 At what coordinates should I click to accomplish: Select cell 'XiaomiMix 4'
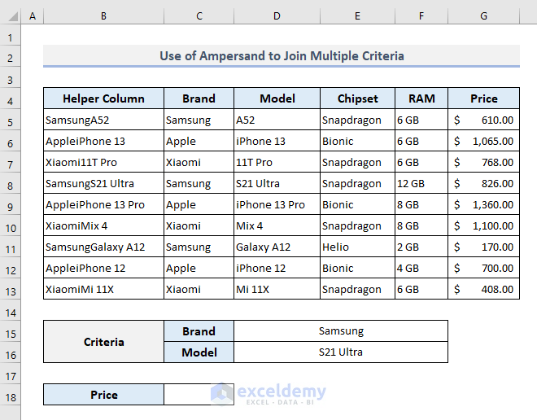(x=104, y=225)
